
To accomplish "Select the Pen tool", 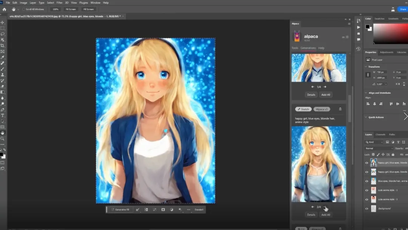I will (3, 110).
